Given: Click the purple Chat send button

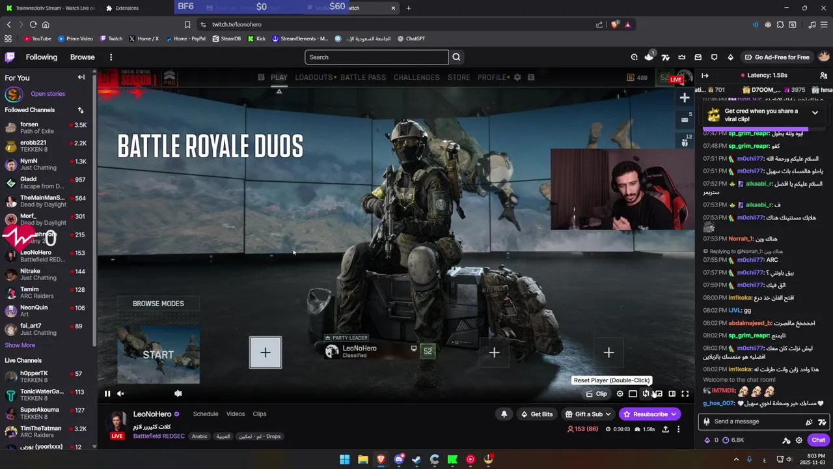Looking at the screenshot, I should (818, 440).
